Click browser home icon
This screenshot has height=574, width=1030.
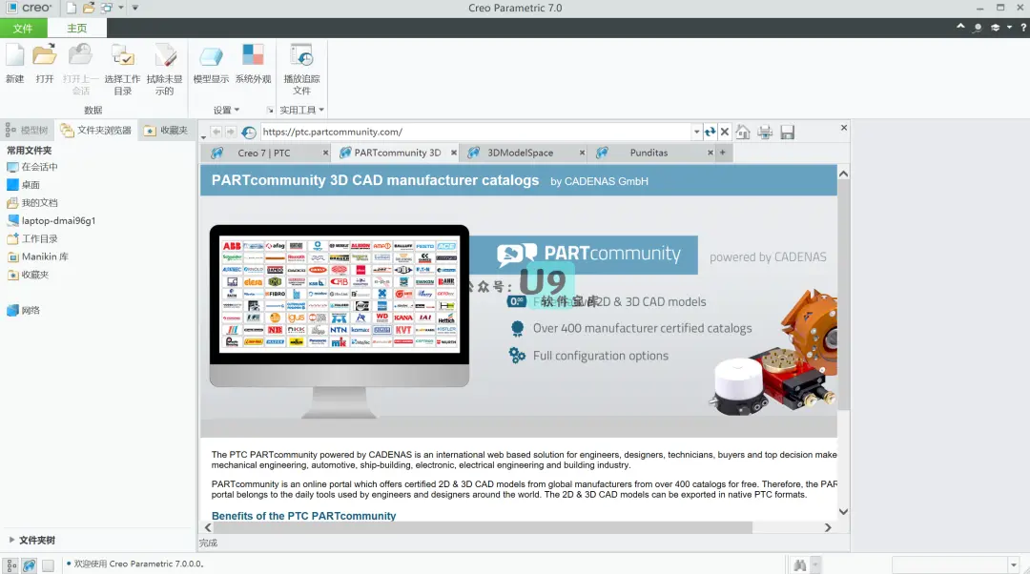743,132
